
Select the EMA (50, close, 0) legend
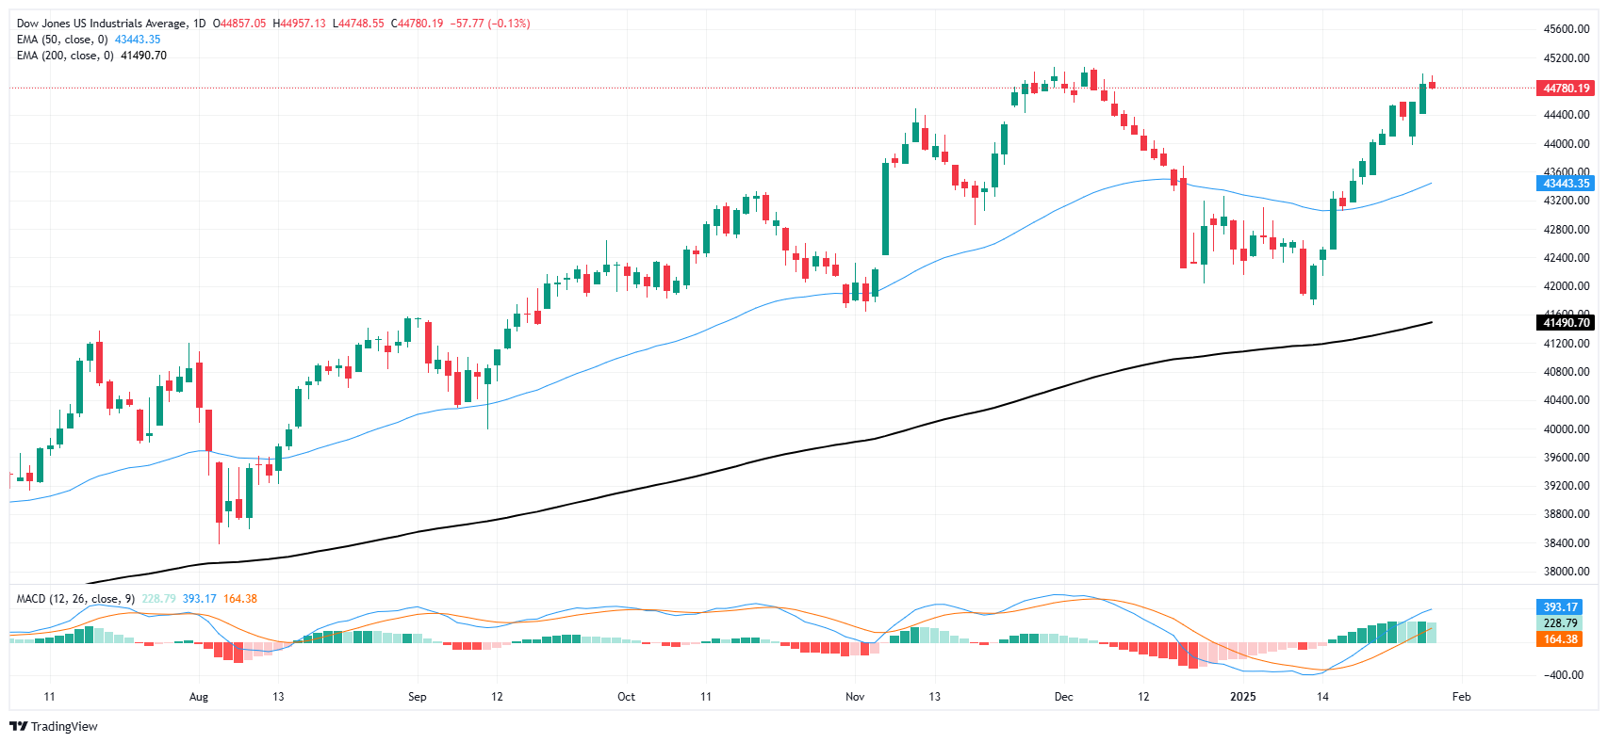(62, 40)
